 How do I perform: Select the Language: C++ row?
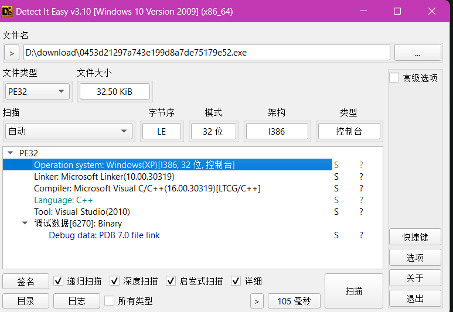[x=63, y=200]
